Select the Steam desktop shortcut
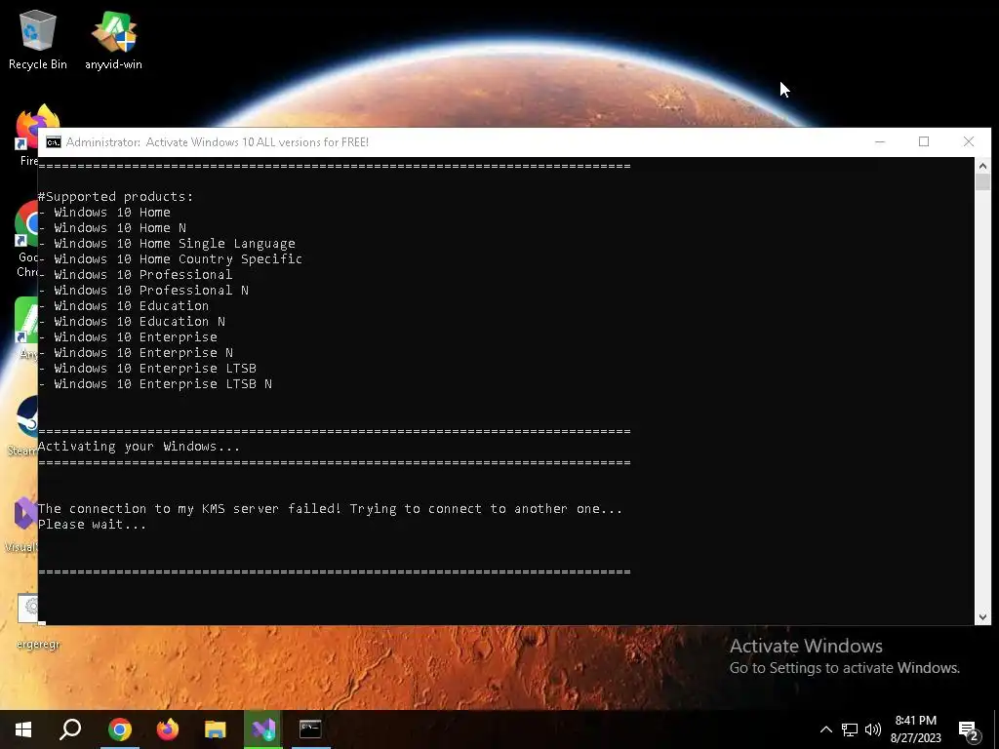Screen dimensions: 999x749 (x=22, y=425)
